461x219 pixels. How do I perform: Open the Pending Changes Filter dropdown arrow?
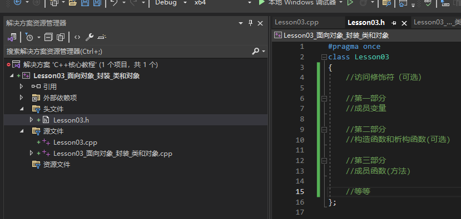pyautogui.click(x=38, y=38)
